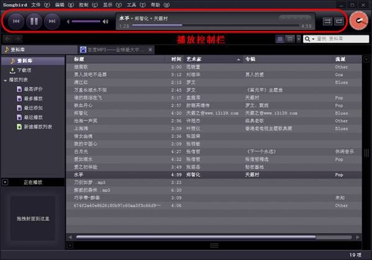Screen dimensions: 372x260
Task: Select the song 白月光
Action: [214, 151]
